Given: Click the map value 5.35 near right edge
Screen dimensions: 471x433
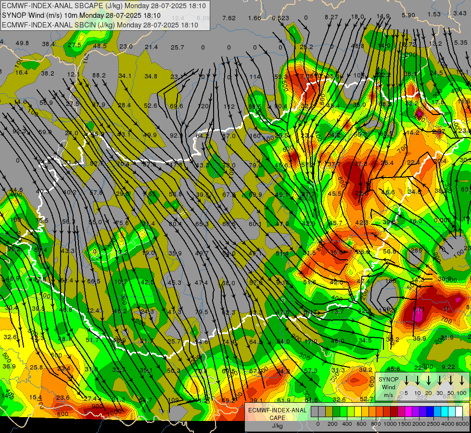Looking at the screenshot, I should coord(460,43).
